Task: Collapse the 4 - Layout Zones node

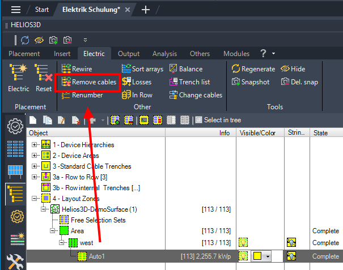Action: [x=35, y=199]
